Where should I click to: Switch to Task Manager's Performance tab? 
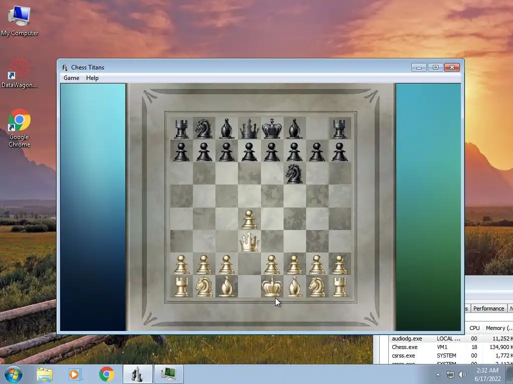pyautogui.click(x=488, y=308)
